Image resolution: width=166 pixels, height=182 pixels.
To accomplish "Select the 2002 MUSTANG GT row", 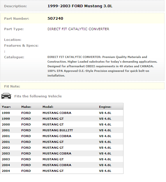I will coord(62,148).
